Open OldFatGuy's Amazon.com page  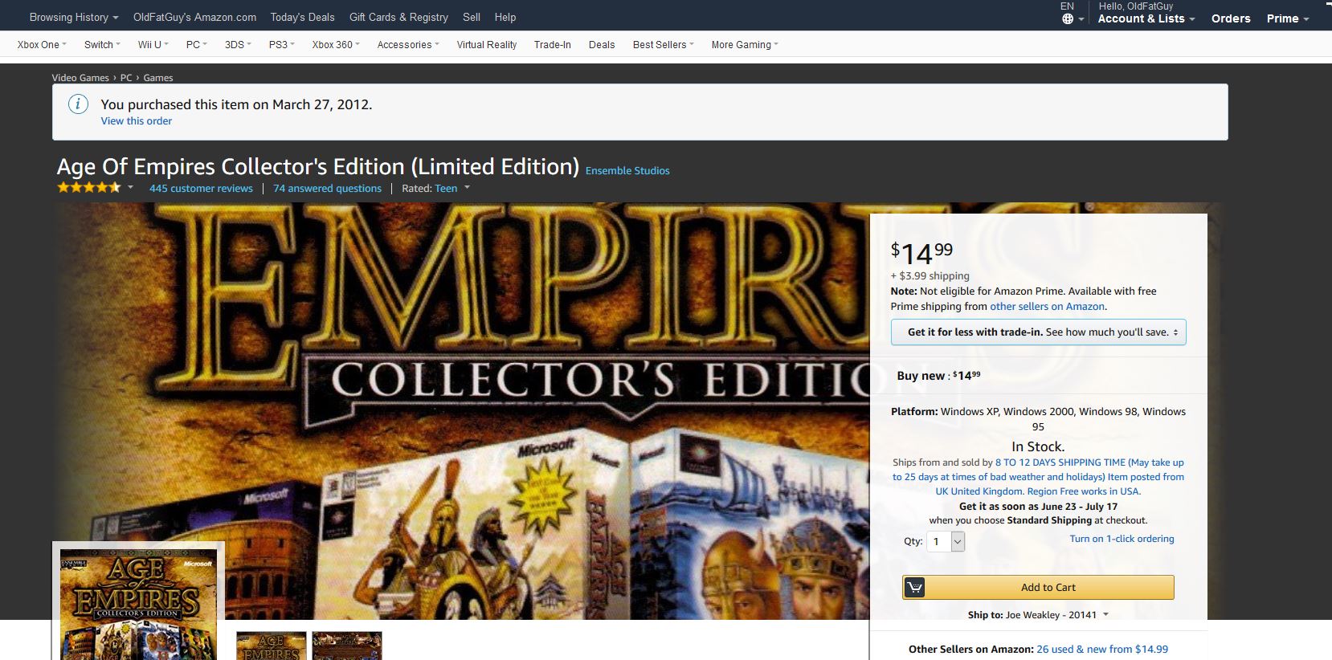pyautogui.click(x=195, y=17)
